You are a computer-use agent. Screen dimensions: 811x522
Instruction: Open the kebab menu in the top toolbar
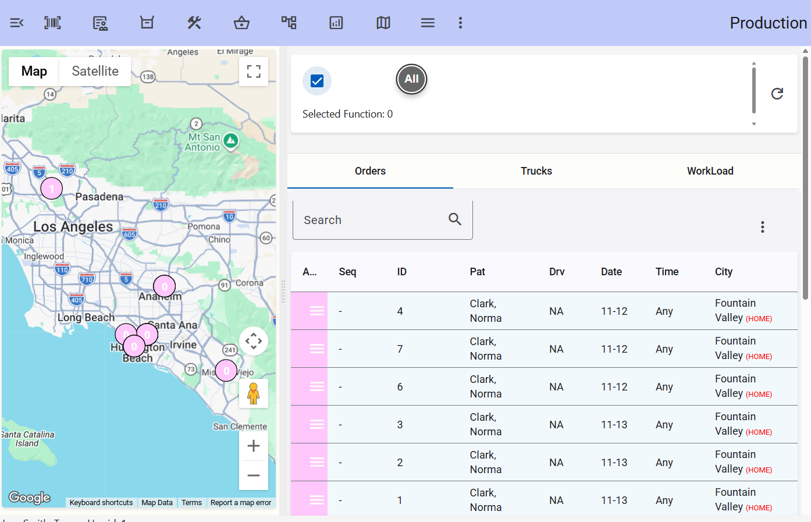tap(460, 23)
